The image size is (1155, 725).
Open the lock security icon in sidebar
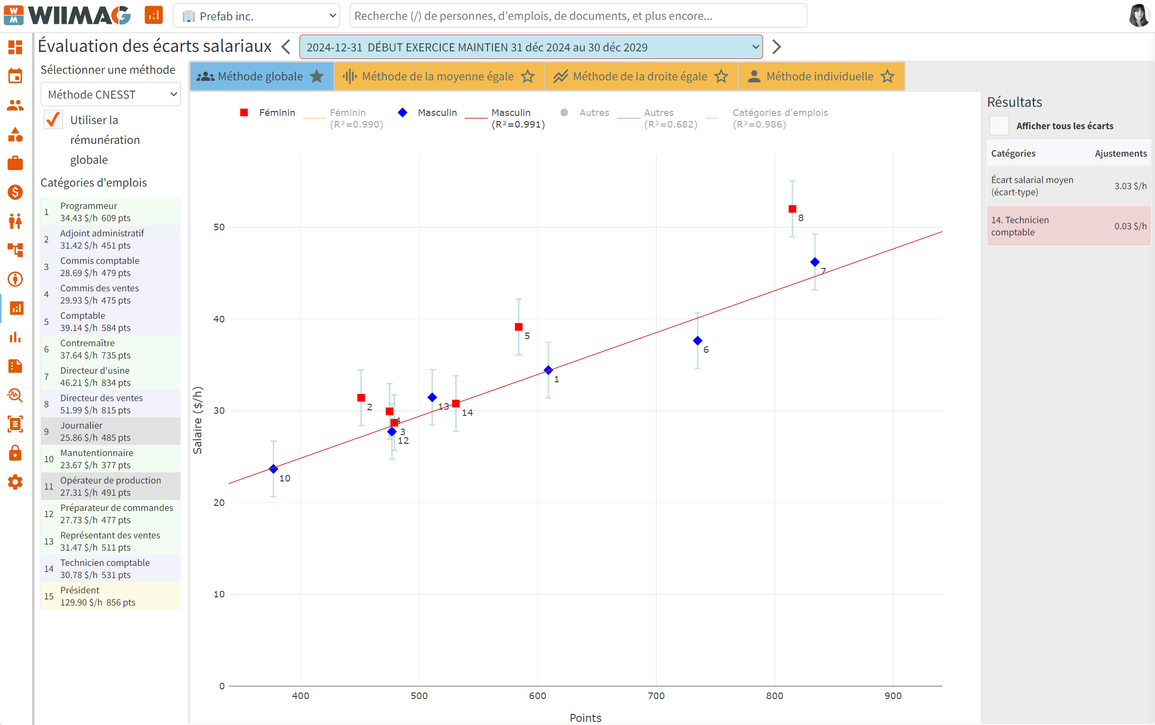(x=15, y=453)
